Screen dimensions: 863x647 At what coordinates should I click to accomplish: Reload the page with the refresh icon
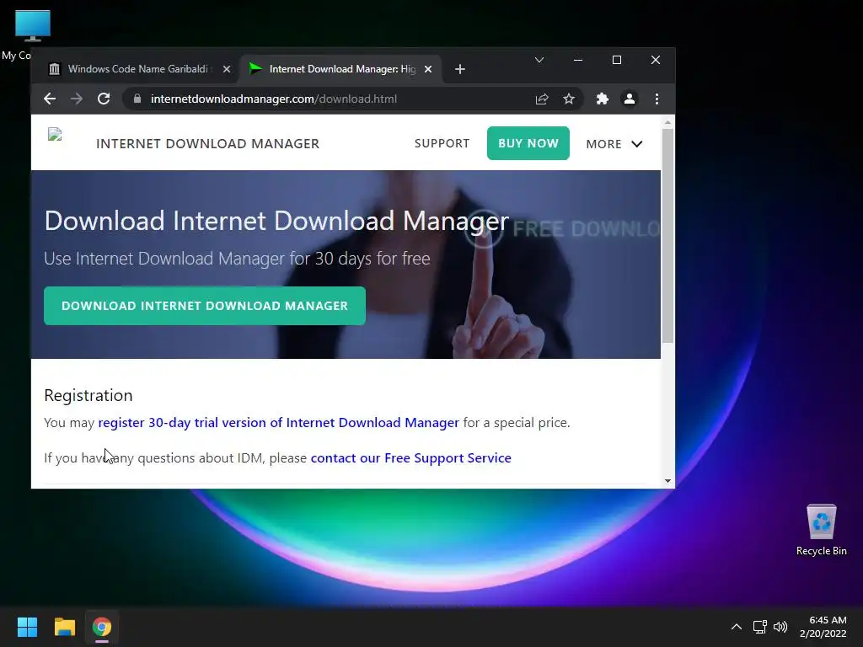click(104, 99)
